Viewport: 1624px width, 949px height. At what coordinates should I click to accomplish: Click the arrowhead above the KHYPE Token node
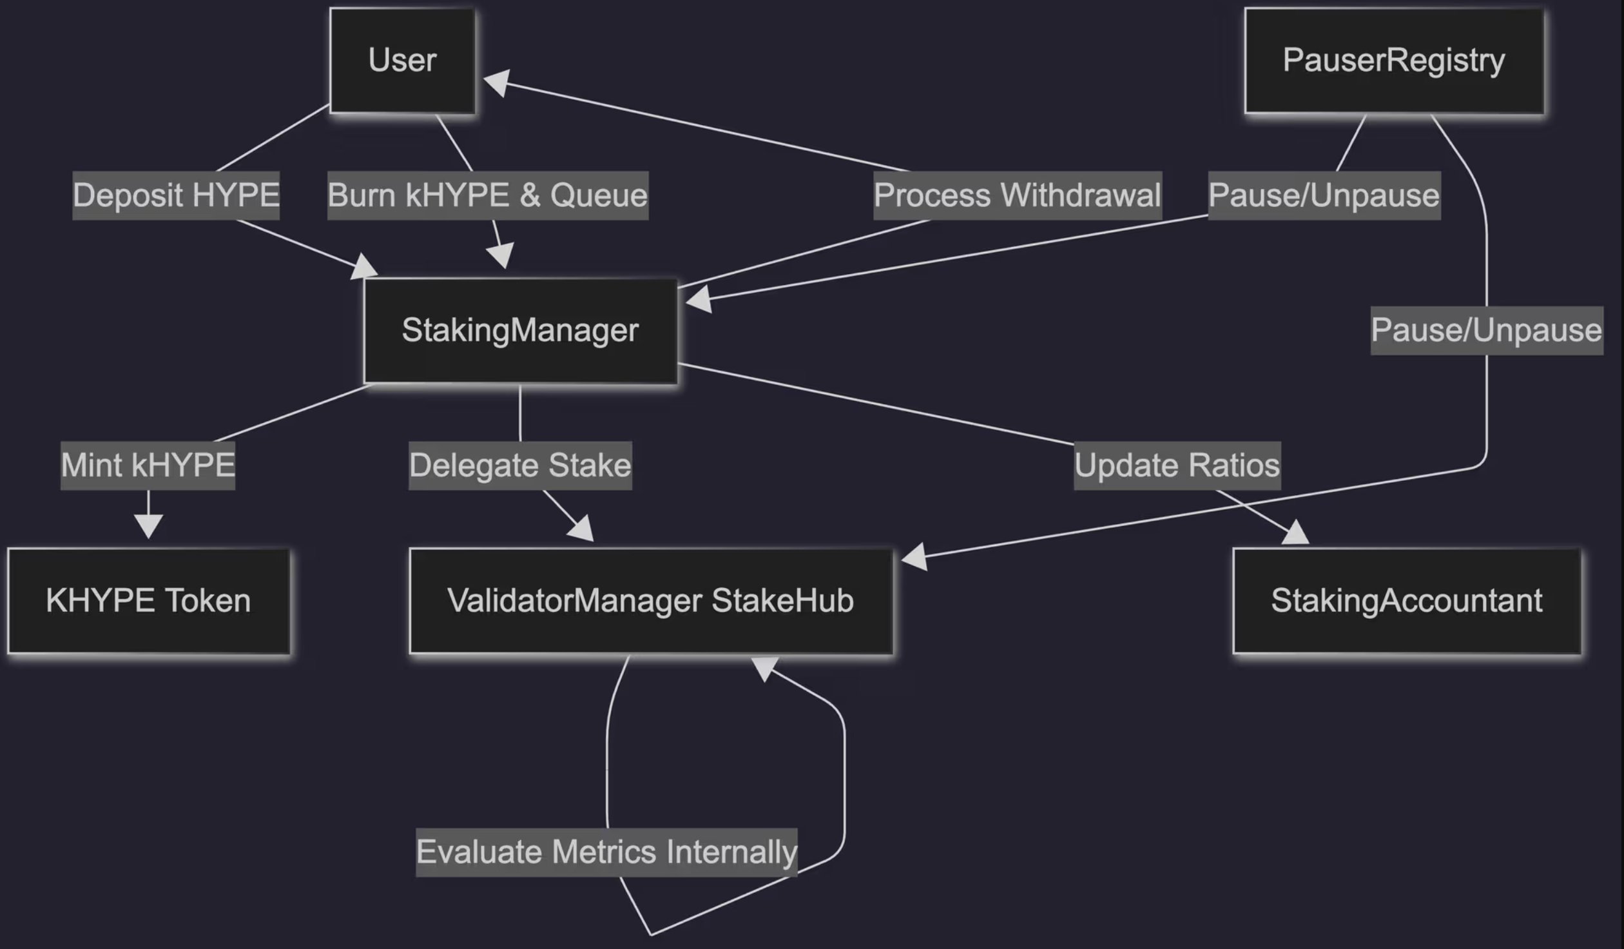(x=148, y=527)
